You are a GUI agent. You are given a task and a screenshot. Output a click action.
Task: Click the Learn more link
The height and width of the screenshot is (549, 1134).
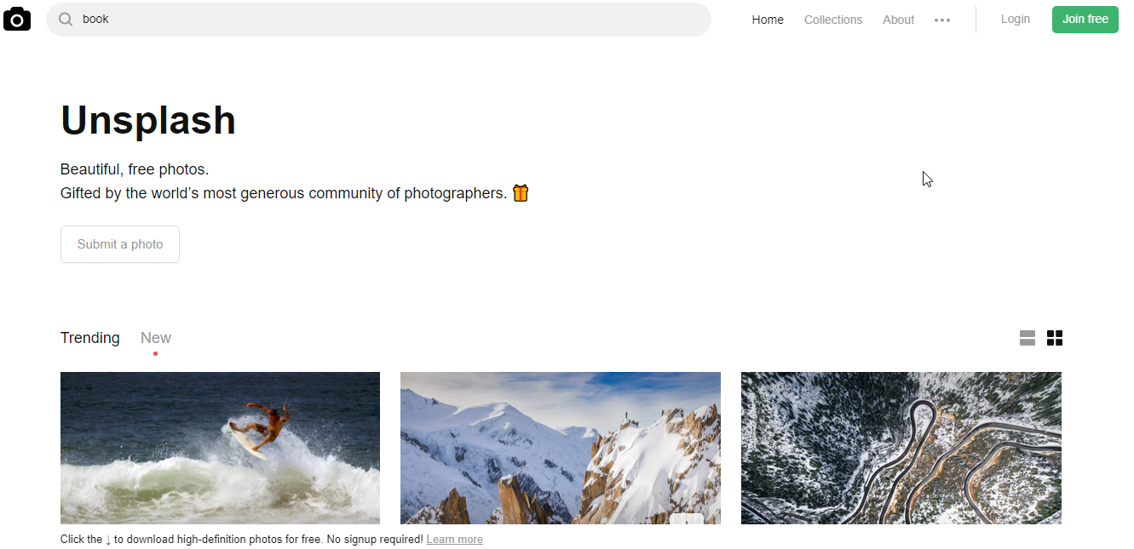(454, 540)
